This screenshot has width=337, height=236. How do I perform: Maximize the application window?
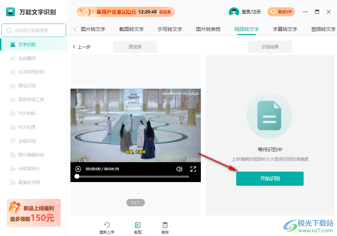click(317, 12)
